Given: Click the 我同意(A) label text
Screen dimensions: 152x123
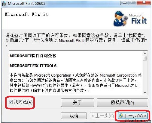Looking at the screenshot, I should click(23, 102).
